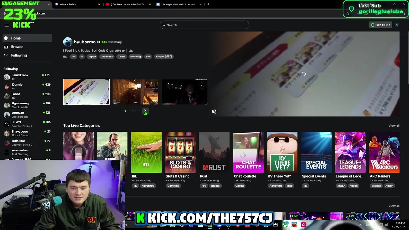Open the Rust category card
This screenshot has width=409, height=230.
214,152
